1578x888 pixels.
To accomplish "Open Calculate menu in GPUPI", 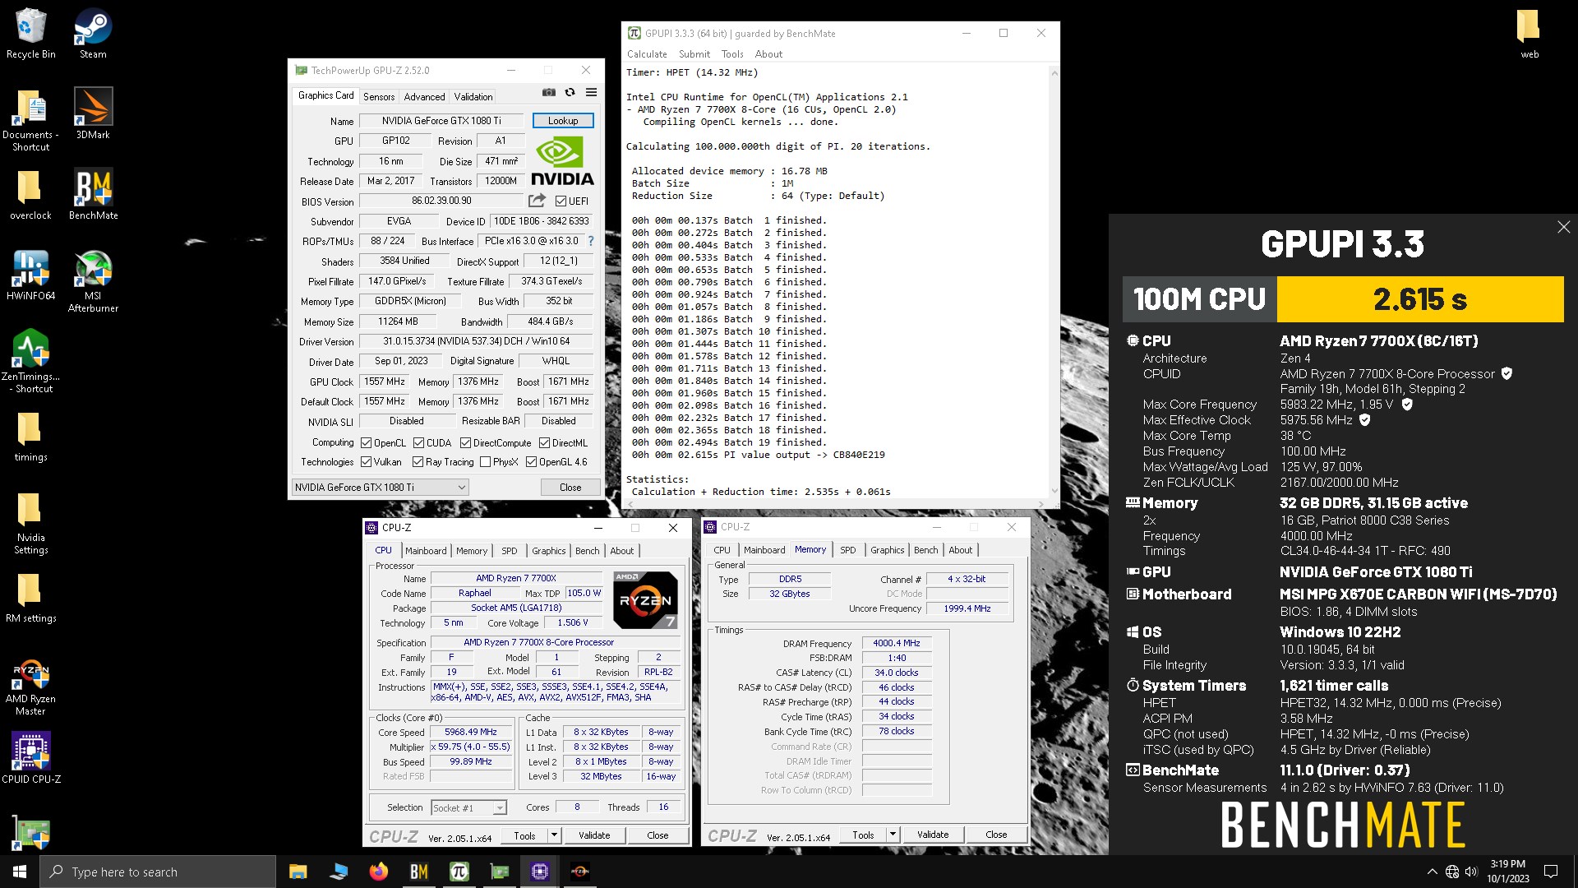I will click(647, 54).
